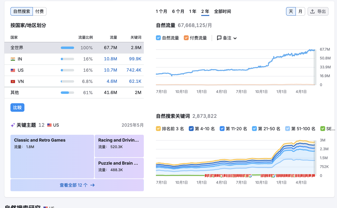Toggle the 付费流量 checkbox
Image resolution: width=337 pixels, height=208 pixels.
(186, 38)
